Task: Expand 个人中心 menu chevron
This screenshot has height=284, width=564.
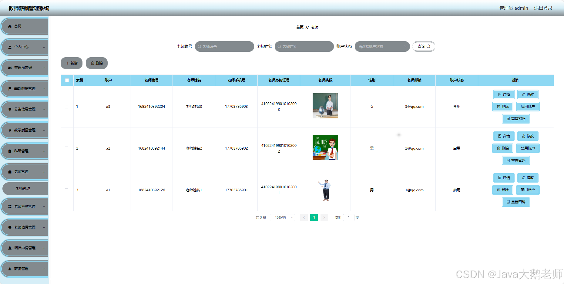Action: click(x=44, y=47)
